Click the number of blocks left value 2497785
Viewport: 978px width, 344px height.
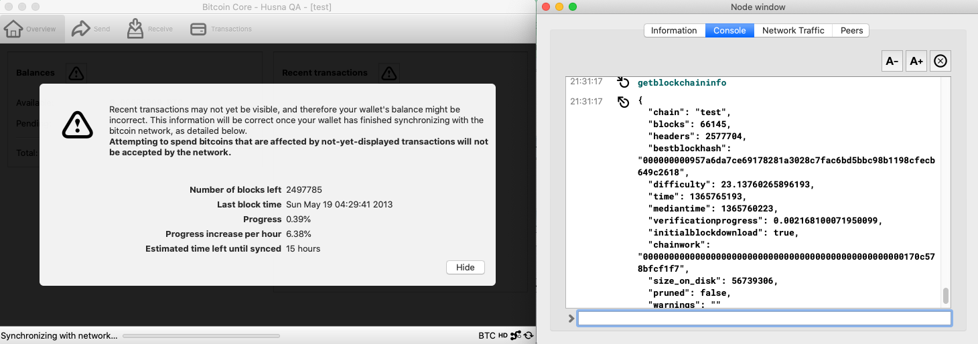[x=304, y=189]
